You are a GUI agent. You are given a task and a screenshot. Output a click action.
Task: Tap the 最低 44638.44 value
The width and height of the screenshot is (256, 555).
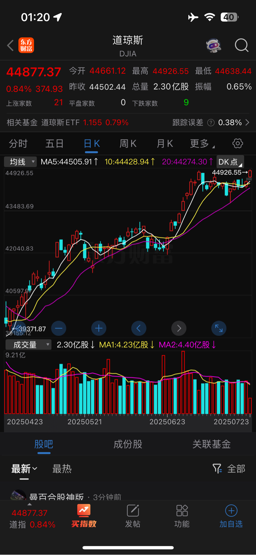[x=233, y=71]
